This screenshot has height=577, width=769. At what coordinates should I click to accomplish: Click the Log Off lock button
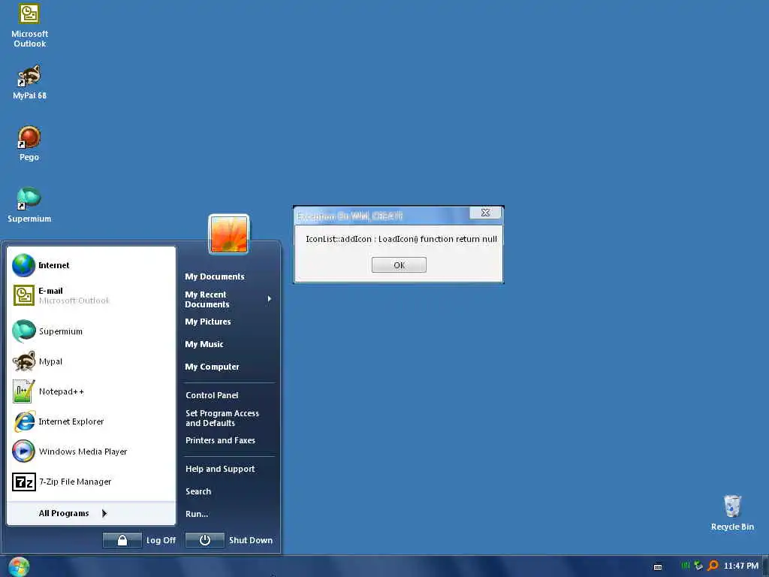pyautogui.click(x=122, y=540)
